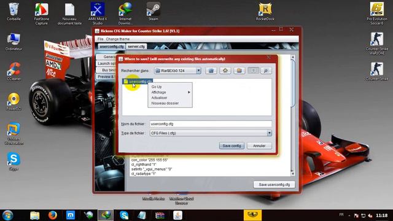This screenshot has height=221, width=393.
Task: Click the Save userconfig.cfg button
Action: pyautogui.click(x=274, y=184)
